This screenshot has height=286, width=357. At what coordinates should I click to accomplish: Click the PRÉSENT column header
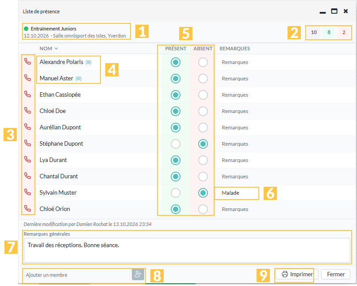click(176, 49)
